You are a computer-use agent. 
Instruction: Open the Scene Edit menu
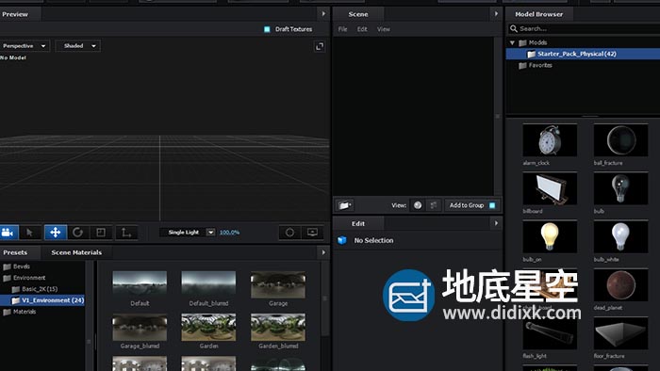tap(362, 29)
